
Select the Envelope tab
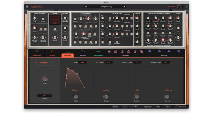click(68, 55)
